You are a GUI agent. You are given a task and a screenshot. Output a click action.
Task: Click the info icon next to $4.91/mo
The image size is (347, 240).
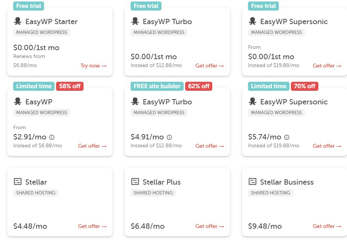[169, 137]
